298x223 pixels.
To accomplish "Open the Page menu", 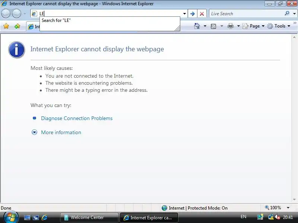I will (254, 26).
